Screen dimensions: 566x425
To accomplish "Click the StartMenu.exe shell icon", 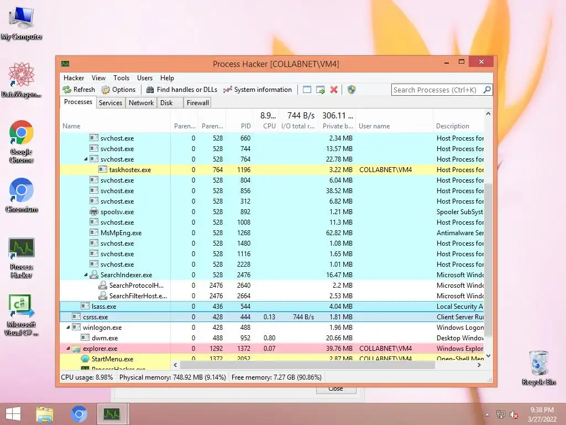I will click(85, 359).
